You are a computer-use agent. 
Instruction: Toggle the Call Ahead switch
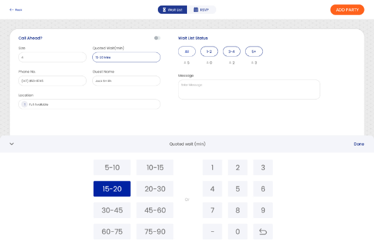tap(157, 38)
